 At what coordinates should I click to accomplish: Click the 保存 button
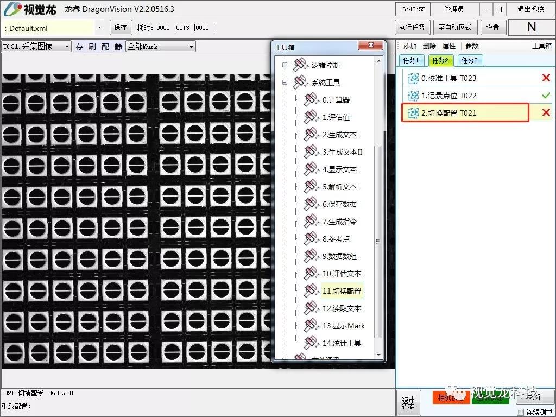[x=121, y=27]
